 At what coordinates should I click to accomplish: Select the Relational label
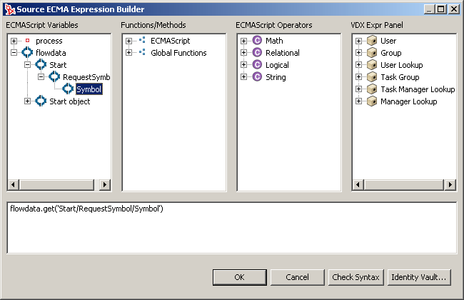tap(283, 53)
